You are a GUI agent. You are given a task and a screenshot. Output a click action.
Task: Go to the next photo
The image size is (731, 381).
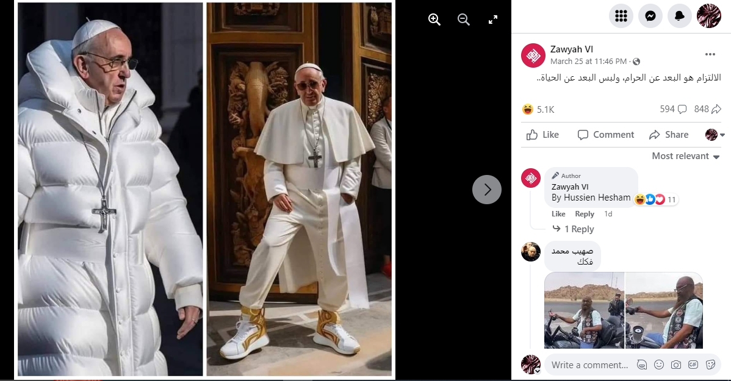point(487,190)
